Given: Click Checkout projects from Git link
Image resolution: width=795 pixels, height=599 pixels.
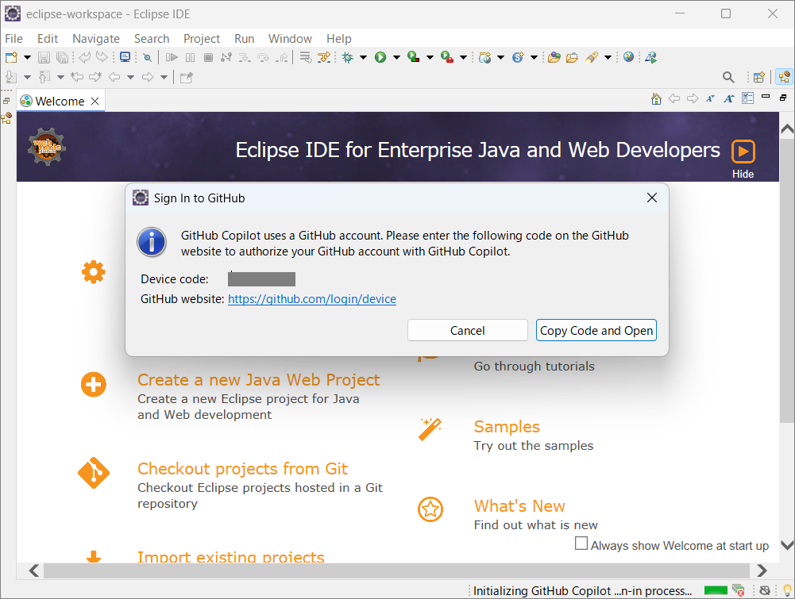Looking at the screenshot, I should 242,468.
